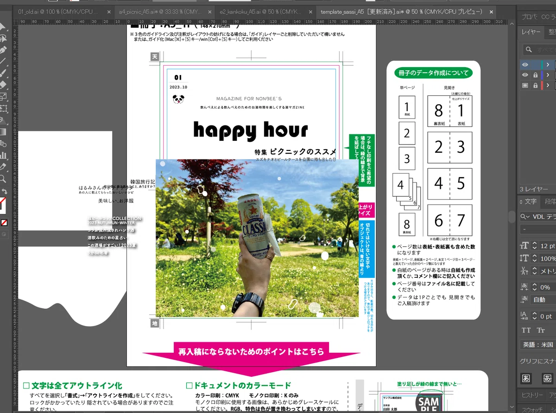Click second glyph snap あ icon

tap(548, 378)
